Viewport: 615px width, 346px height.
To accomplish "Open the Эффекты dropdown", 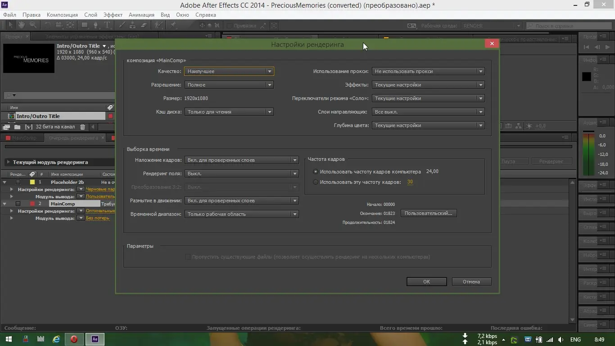I will [428, 85].
